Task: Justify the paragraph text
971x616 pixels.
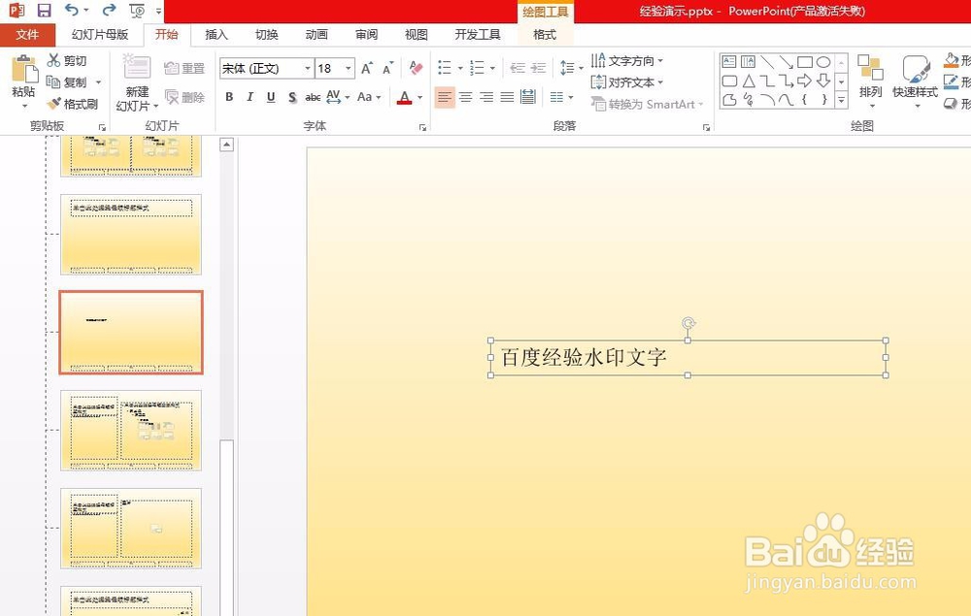Action: [507, 97]
